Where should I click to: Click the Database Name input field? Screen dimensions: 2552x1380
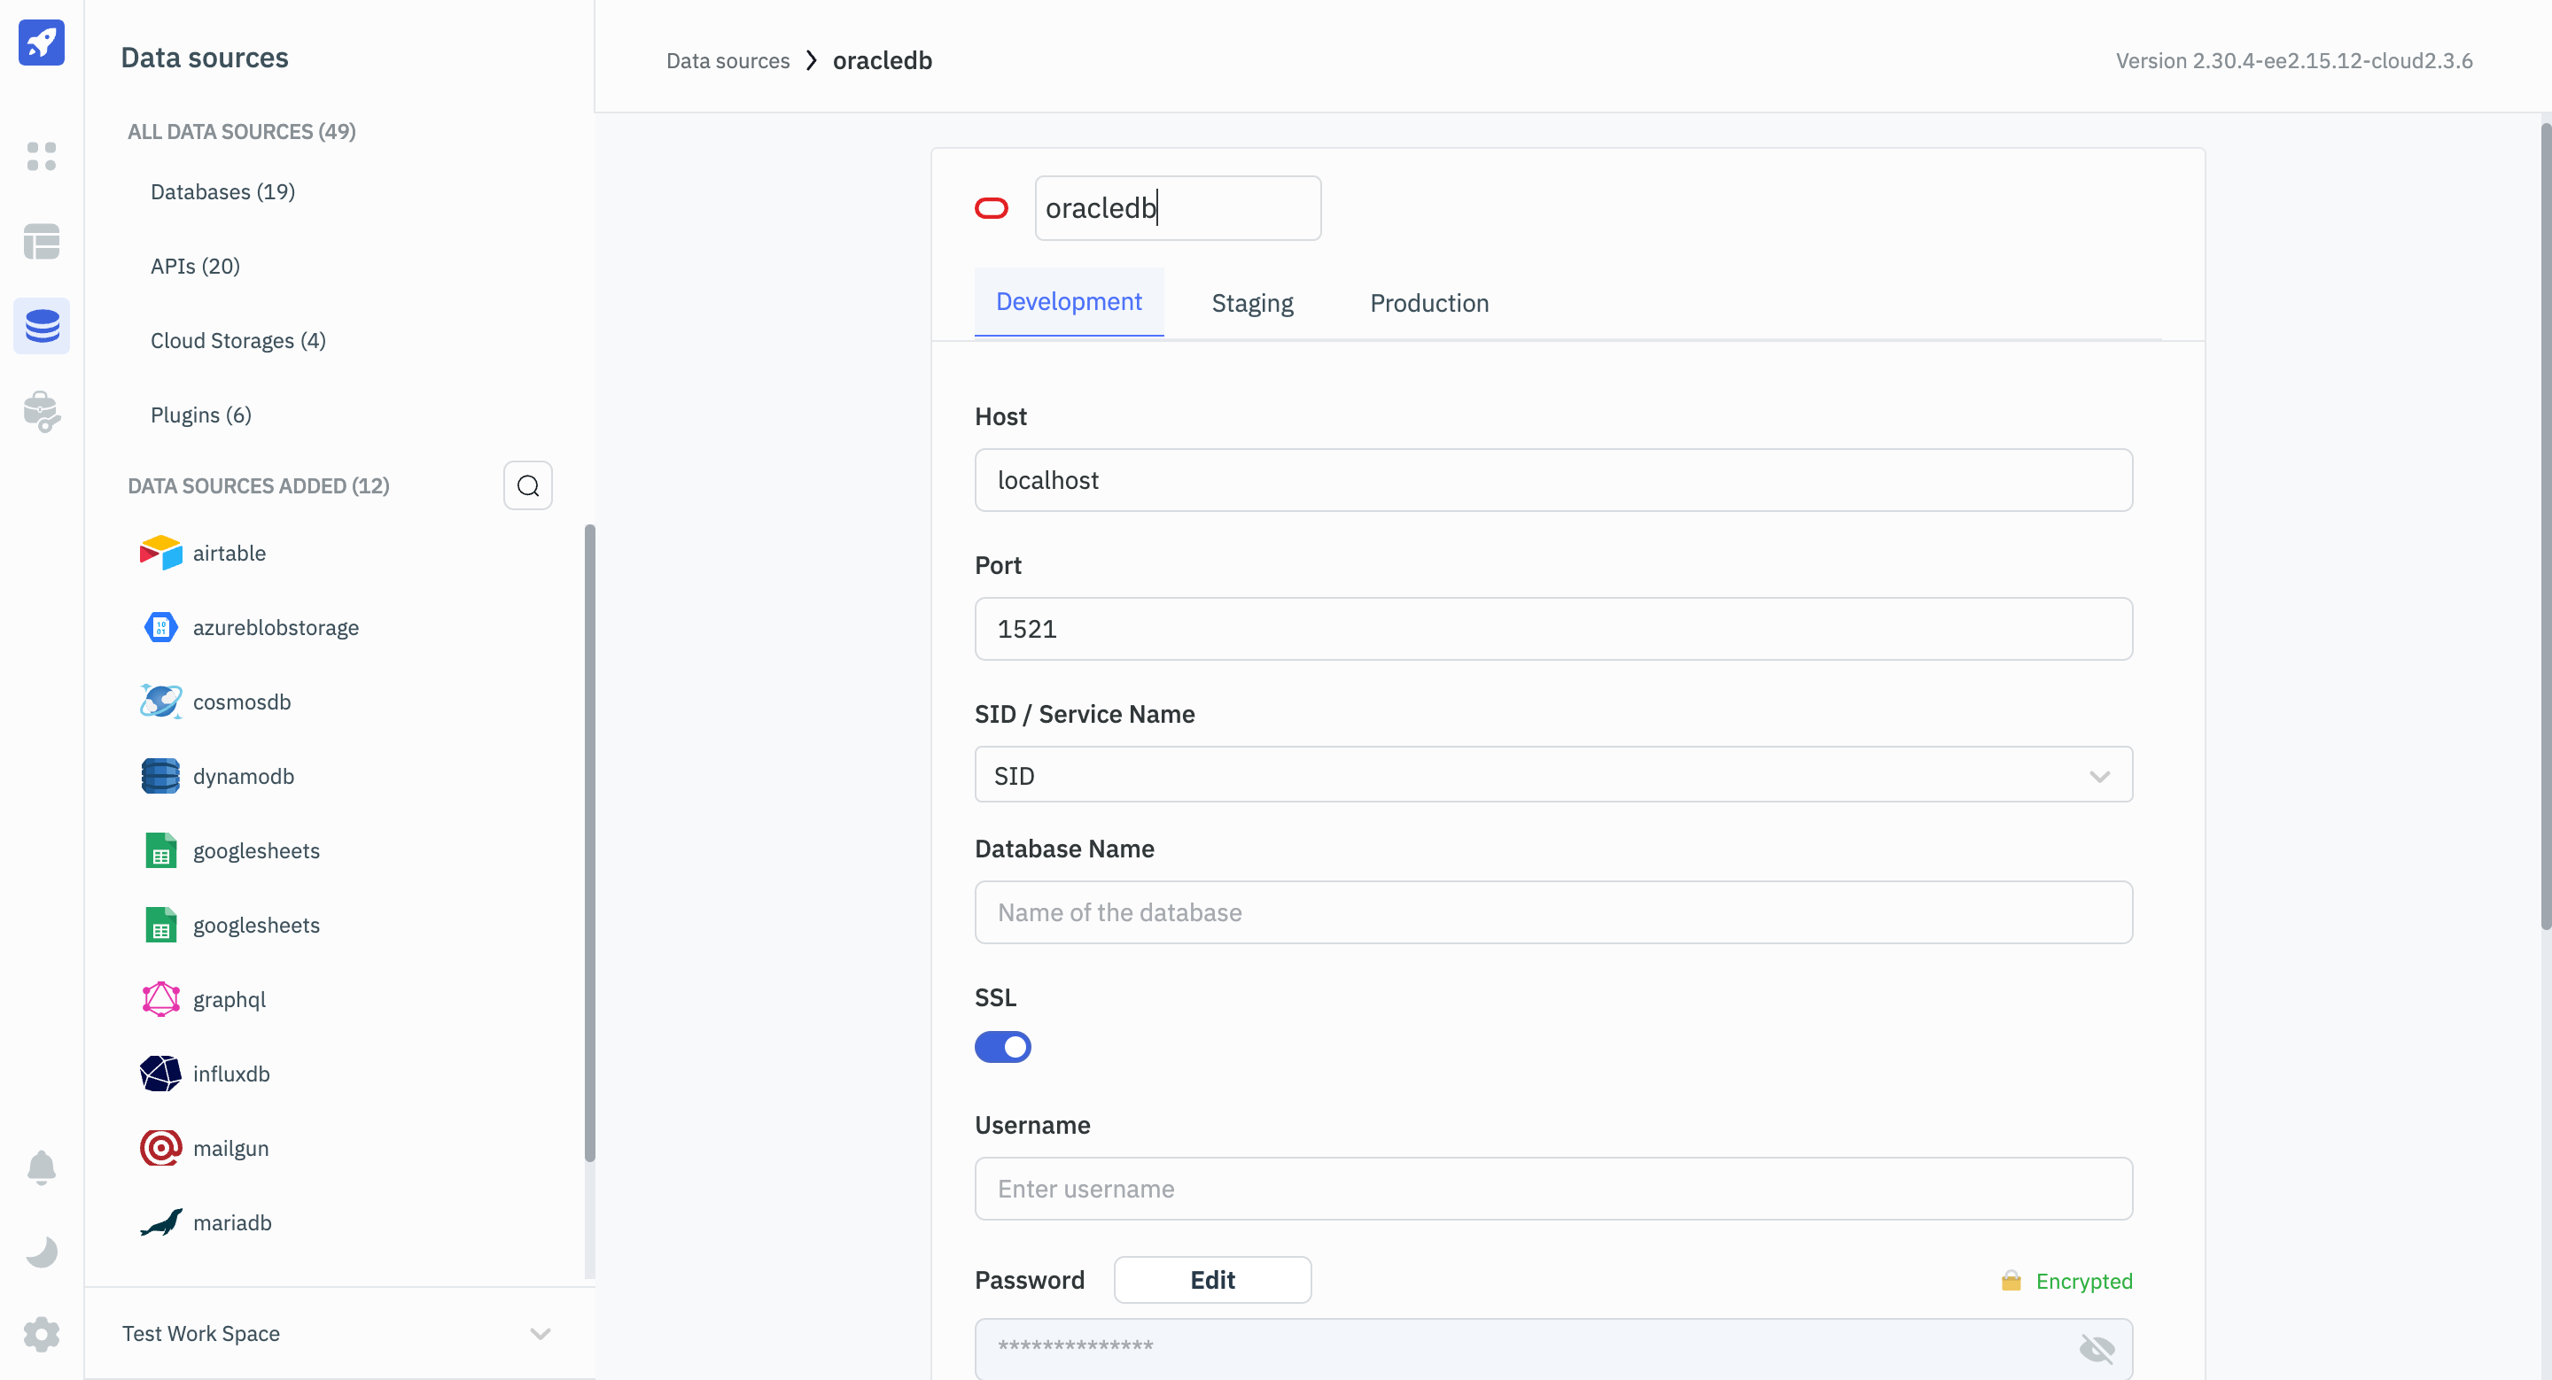1552,912
